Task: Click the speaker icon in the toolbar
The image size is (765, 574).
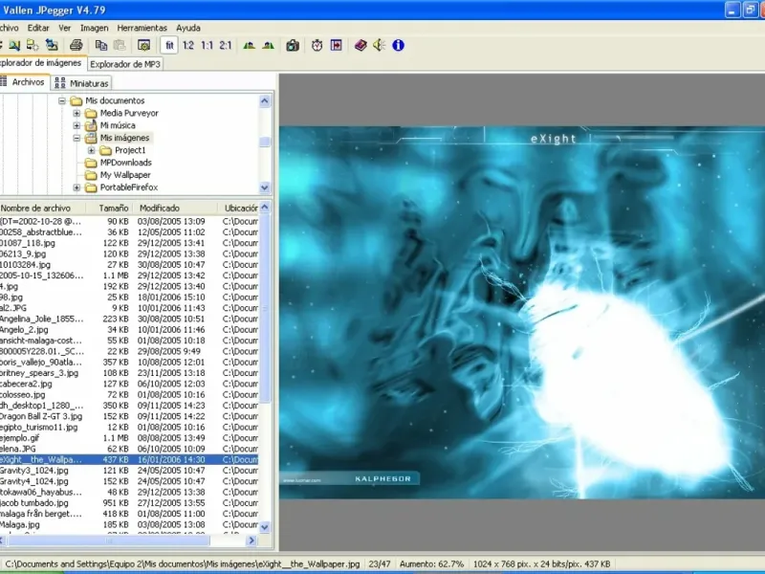Action: [x=379, y=45]
